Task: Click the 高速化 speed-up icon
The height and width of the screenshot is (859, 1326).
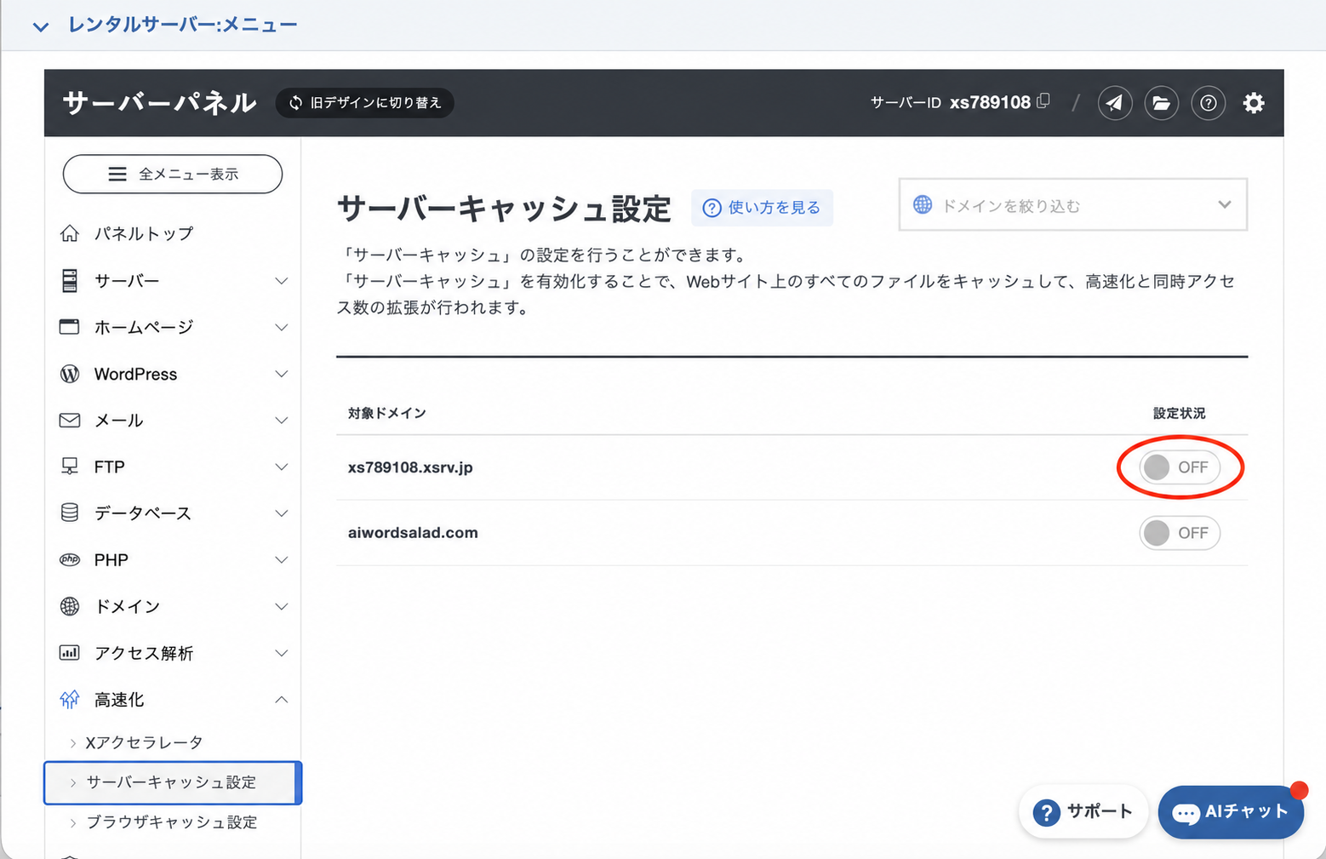Action: coord(70,699)
